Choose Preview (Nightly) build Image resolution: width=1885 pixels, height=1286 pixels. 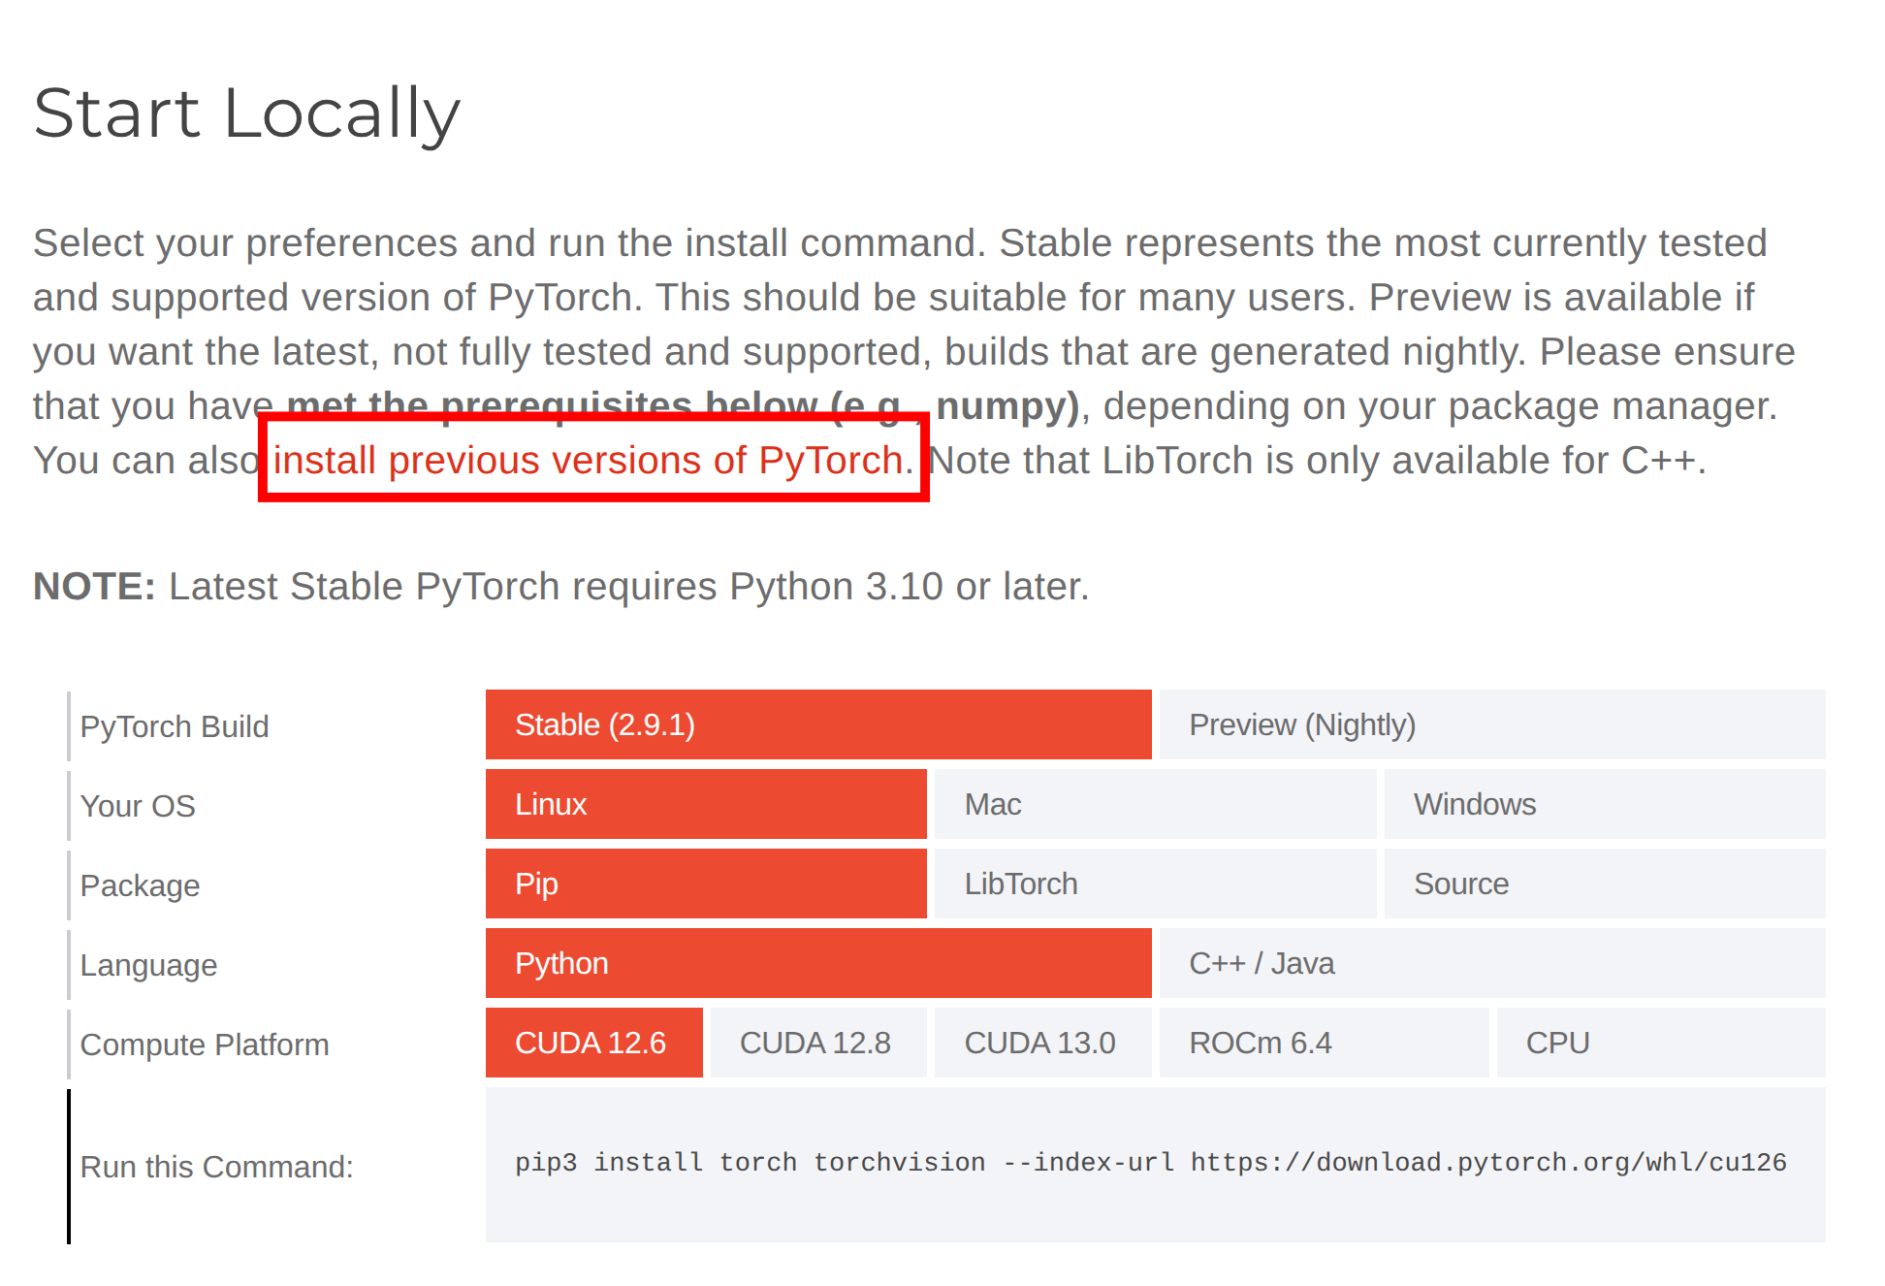[1491, 724]
